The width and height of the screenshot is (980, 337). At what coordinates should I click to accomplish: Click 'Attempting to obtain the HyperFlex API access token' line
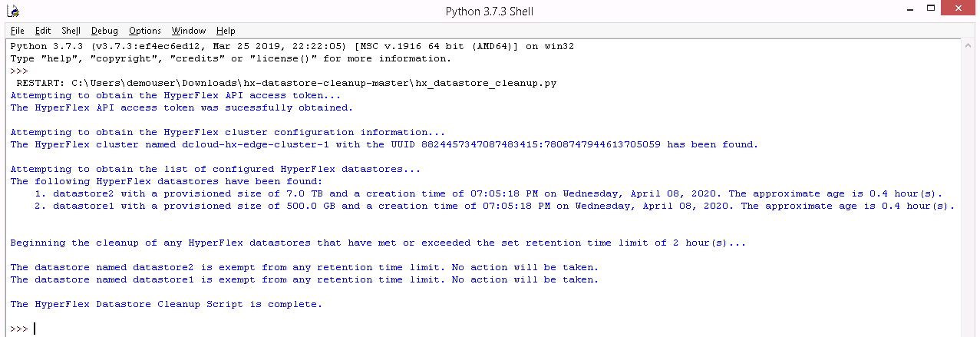(x=176, y=95)
